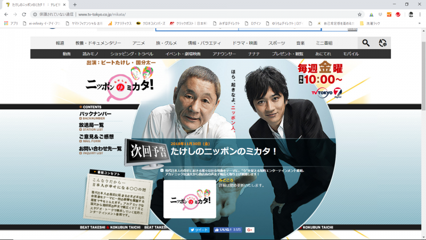Click the Facebook いいね! like button
The width and height of the screenshot is (426, 240).
[228, 230]
